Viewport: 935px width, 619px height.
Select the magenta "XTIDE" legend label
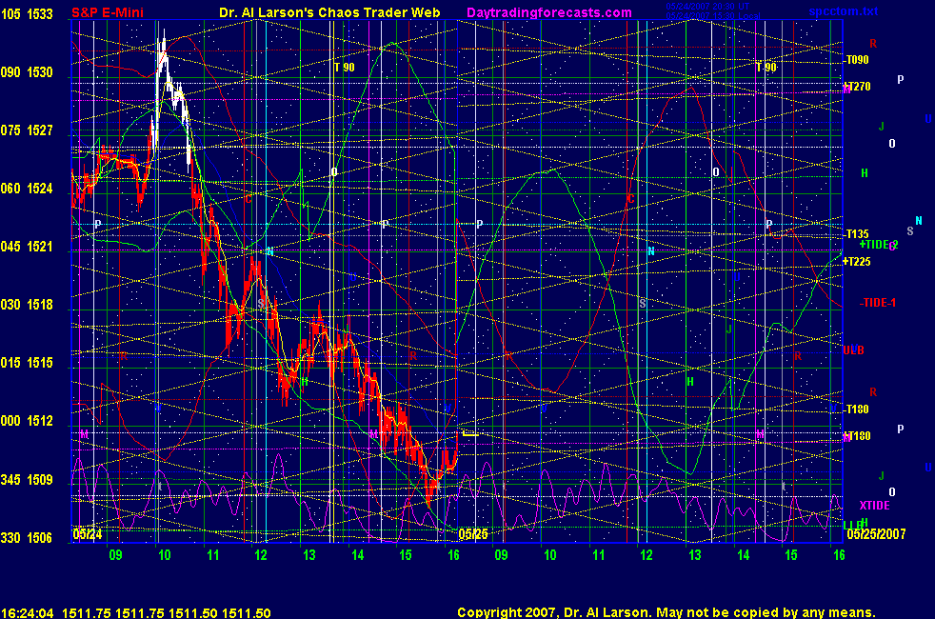pos(875,506)
